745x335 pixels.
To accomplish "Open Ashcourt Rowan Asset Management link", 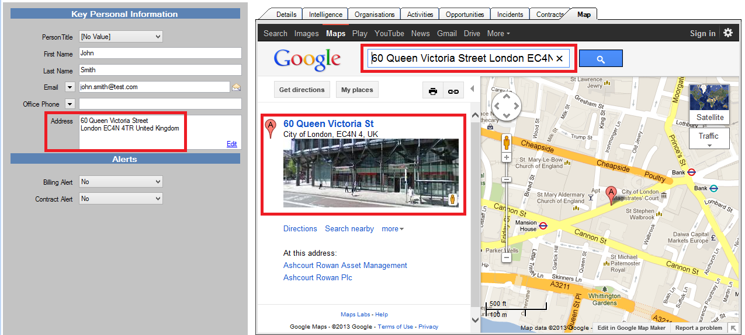I will click(345, 266).
